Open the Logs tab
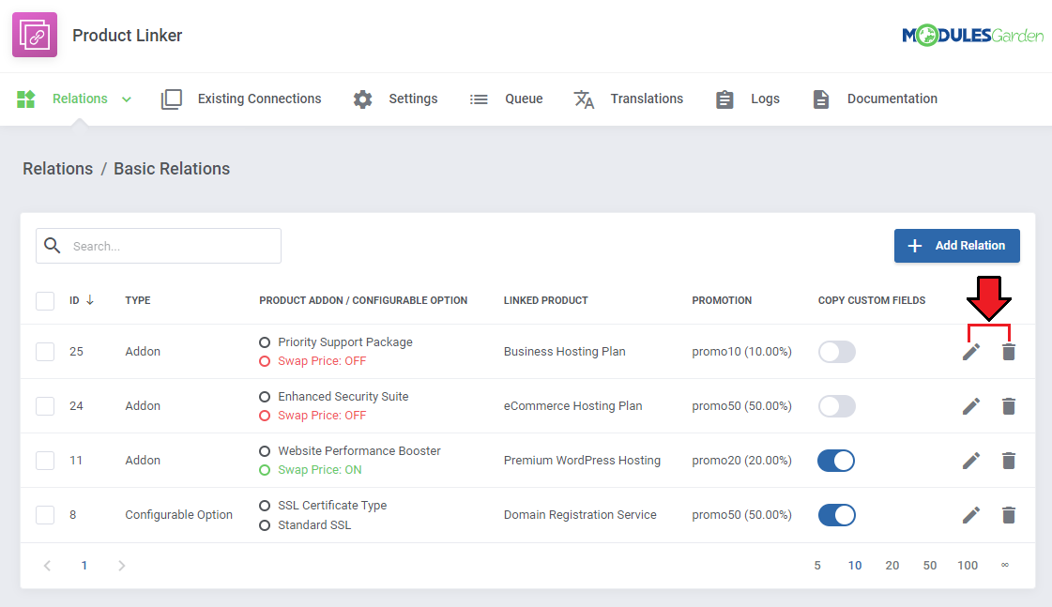This screenshot has width=1052, height=607. tap(765, 99)
